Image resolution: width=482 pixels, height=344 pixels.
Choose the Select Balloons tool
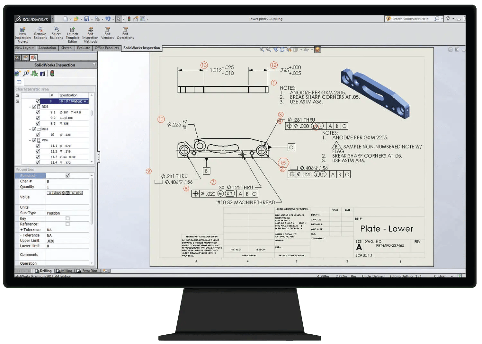click(56, 33)
